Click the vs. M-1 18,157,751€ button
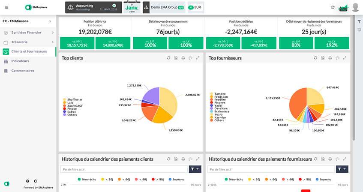This screenshot has height=192, width=363. click(77, 43)
